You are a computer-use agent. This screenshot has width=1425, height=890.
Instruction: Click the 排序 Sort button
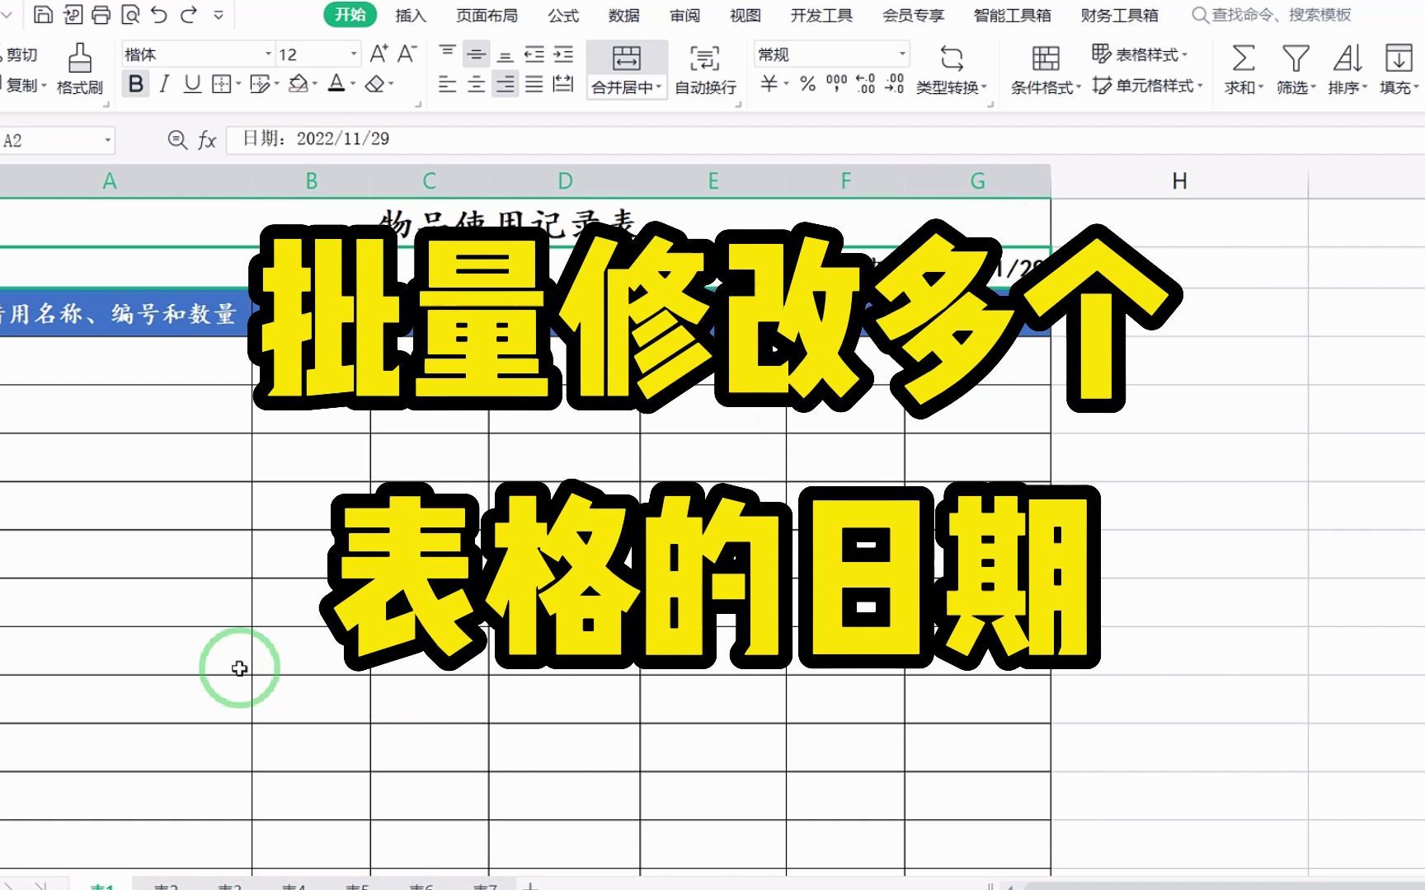(x=1347, y=69)
